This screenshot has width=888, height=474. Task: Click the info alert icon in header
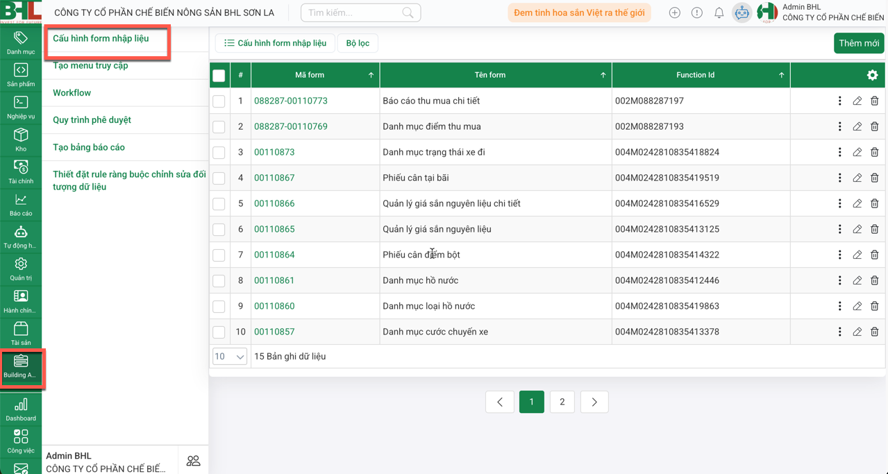696,12
